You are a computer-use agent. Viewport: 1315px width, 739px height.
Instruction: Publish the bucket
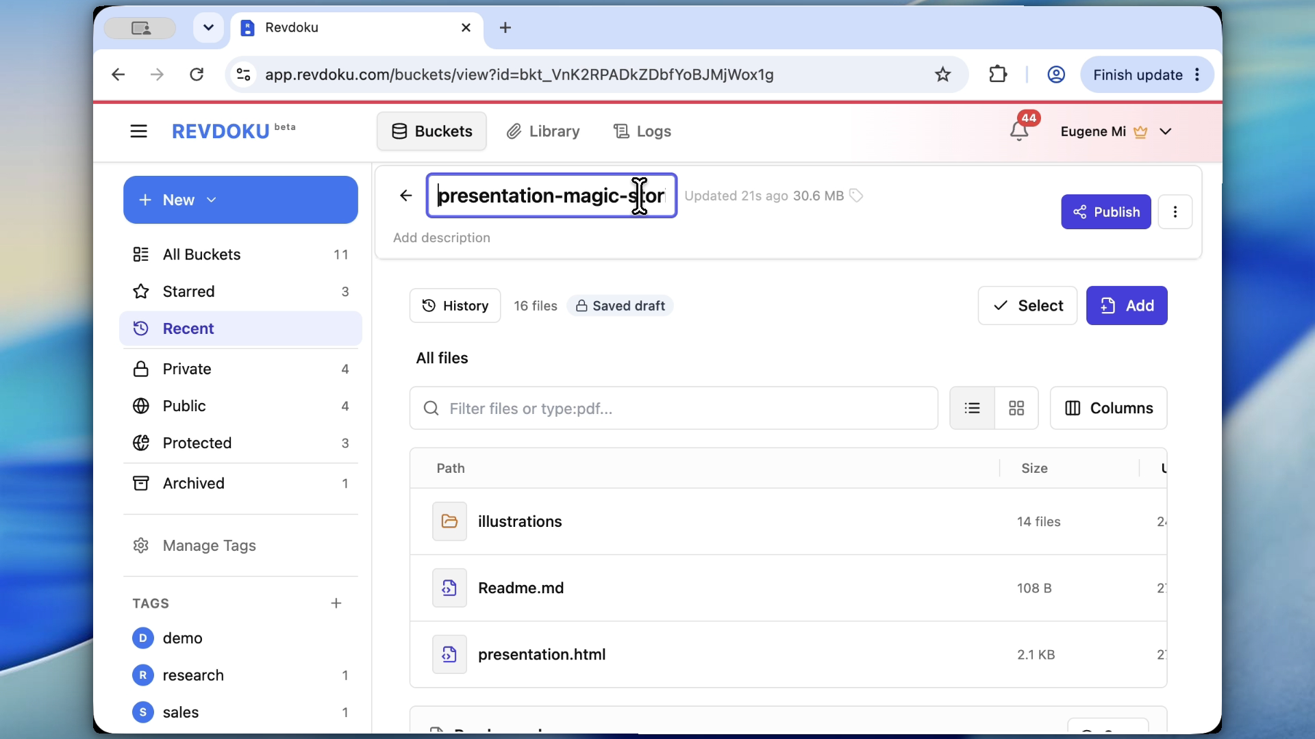pyautogui.click(x=1106, y=212)
